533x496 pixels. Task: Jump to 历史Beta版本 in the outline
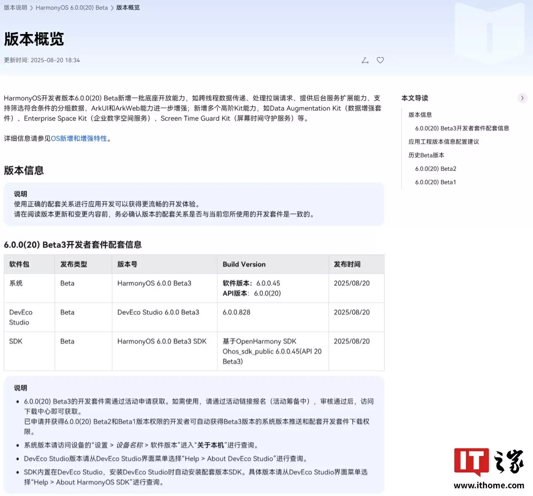426,155
